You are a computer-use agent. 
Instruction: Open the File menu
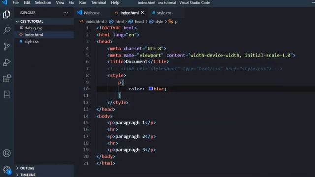pyautogui.click(x=15, y=3)
